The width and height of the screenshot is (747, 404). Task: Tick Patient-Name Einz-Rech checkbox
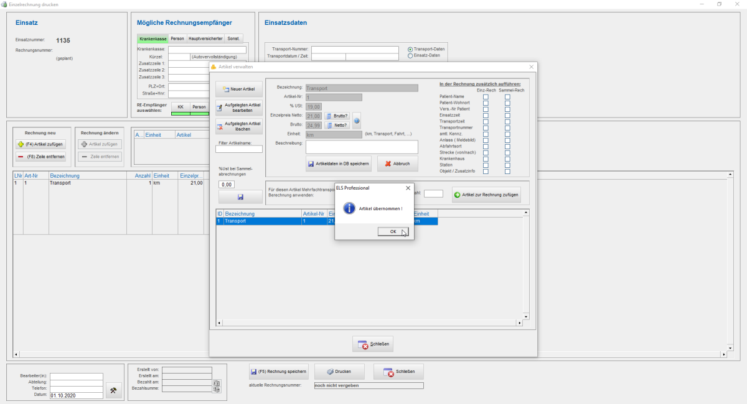coord(486,96)
